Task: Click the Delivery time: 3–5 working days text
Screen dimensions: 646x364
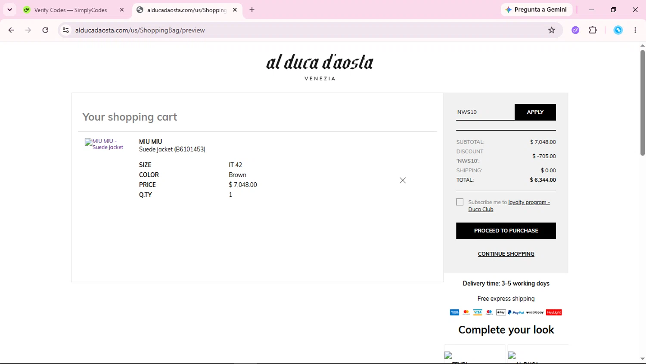Action: pos(506,284)
